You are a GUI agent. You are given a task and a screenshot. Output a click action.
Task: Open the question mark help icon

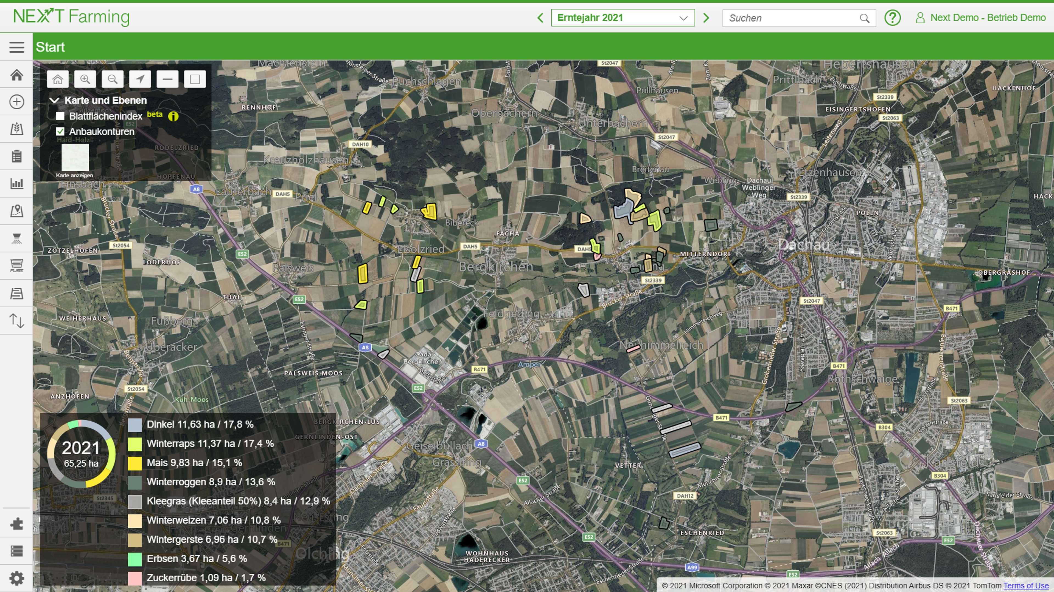[892, 18]
